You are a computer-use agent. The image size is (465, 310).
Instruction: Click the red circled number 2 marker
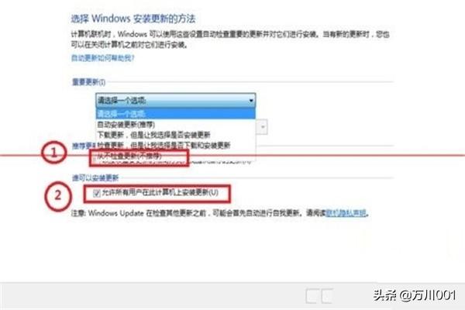pos(58,196)
